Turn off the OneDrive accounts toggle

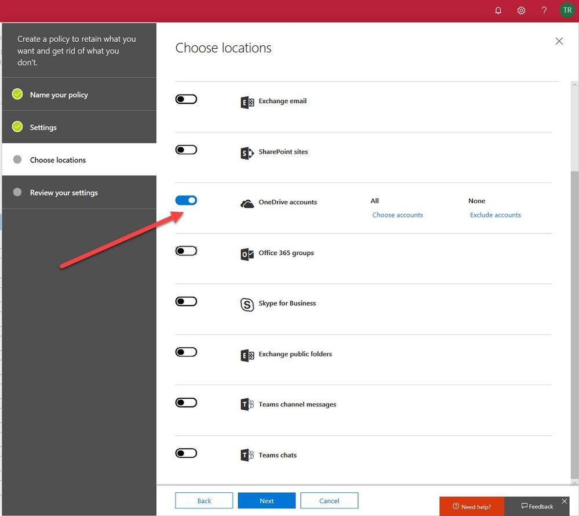pos(186,200)
